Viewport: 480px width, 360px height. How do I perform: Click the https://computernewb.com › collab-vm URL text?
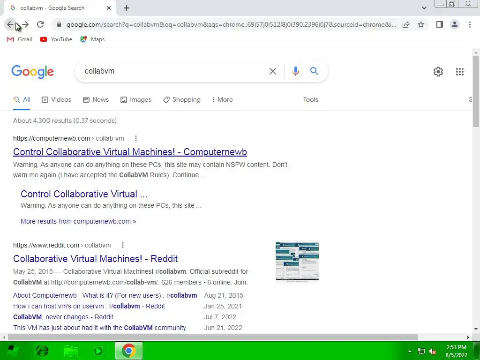[x=68, y=138]
